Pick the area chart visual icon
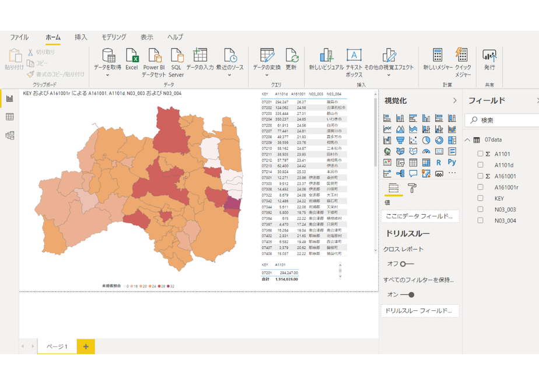The image size is (539, 385). (400, 129)
